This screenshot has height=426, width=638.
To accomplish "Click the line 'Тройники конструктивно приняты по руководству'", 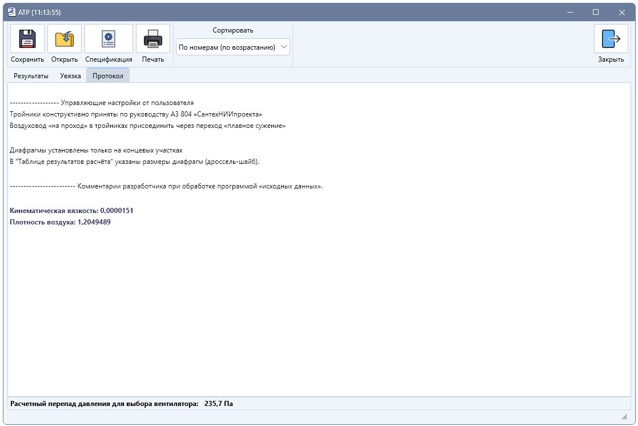I will [136, 114].
